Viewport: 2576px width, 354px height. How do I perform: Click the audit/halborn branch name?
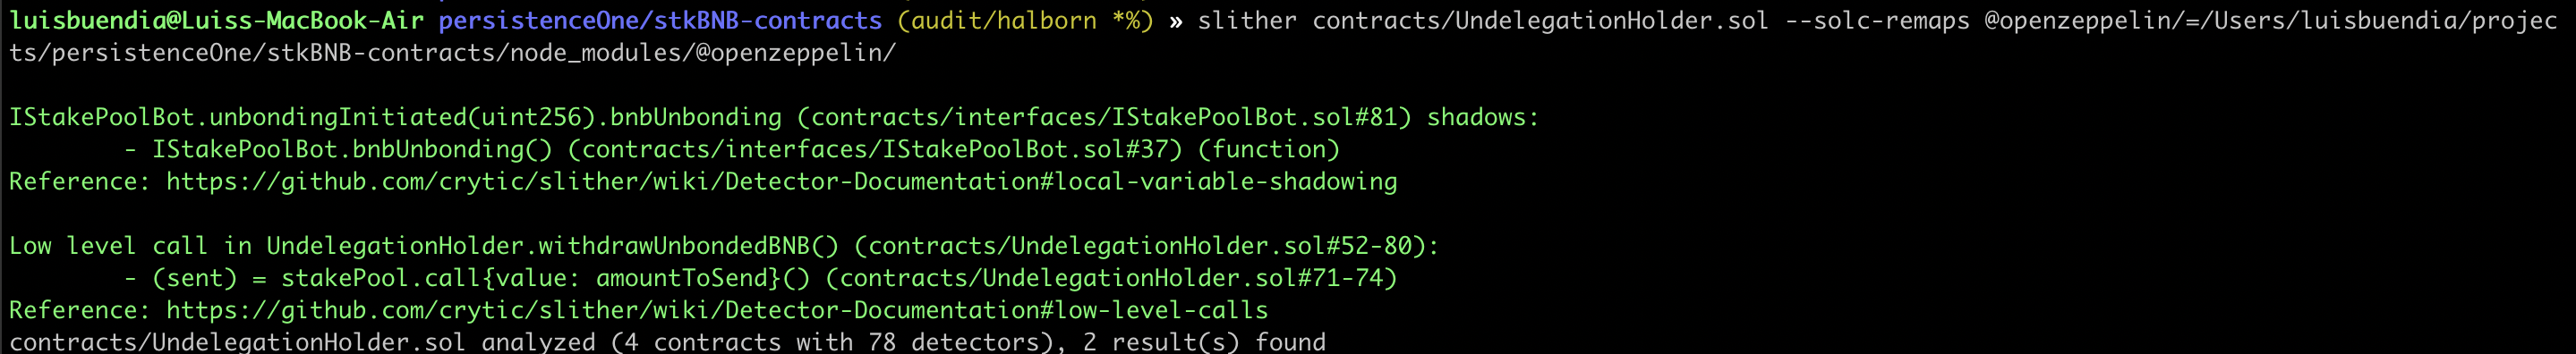point(1003,20)
